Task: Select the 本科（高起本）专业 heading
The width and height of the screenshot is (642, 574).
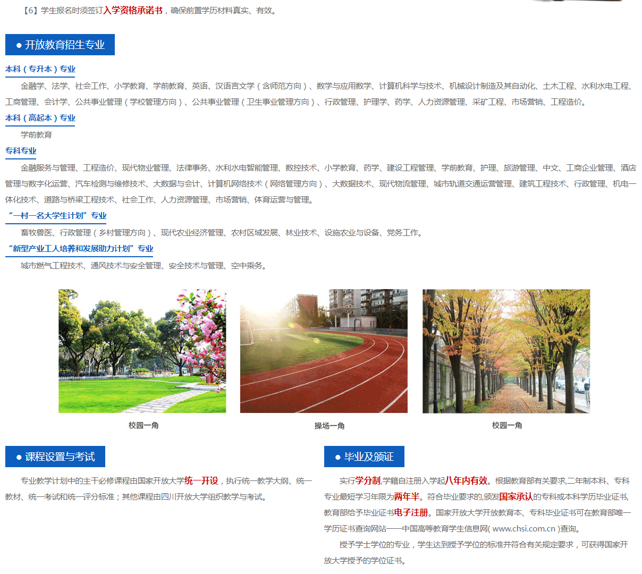Action: pyautogui.click(x=40, y=118)
